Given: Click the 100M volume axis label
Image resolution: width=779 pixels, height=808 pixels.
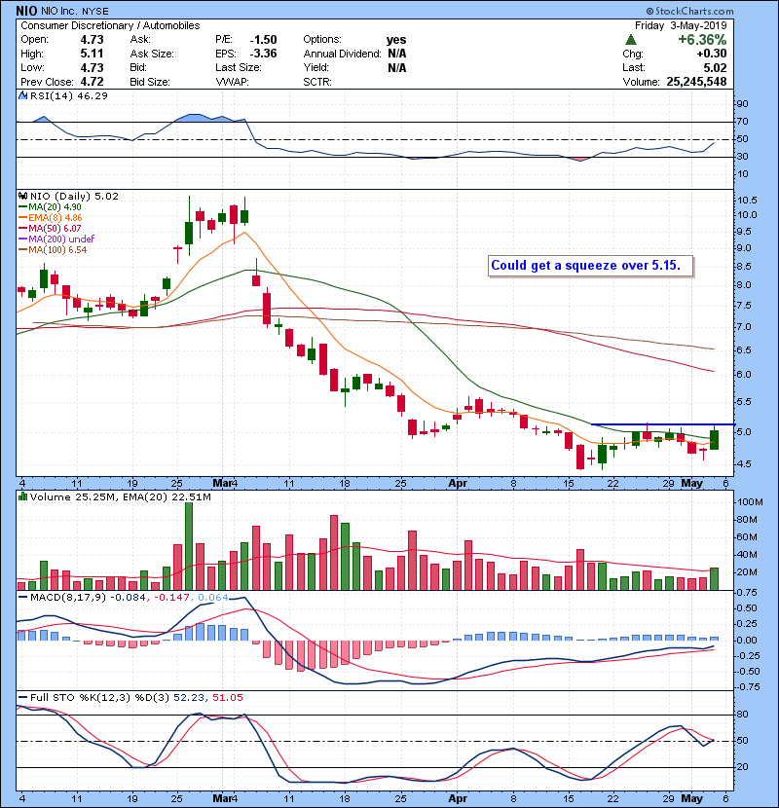Looking at the screenshot, I should [750, 502].
